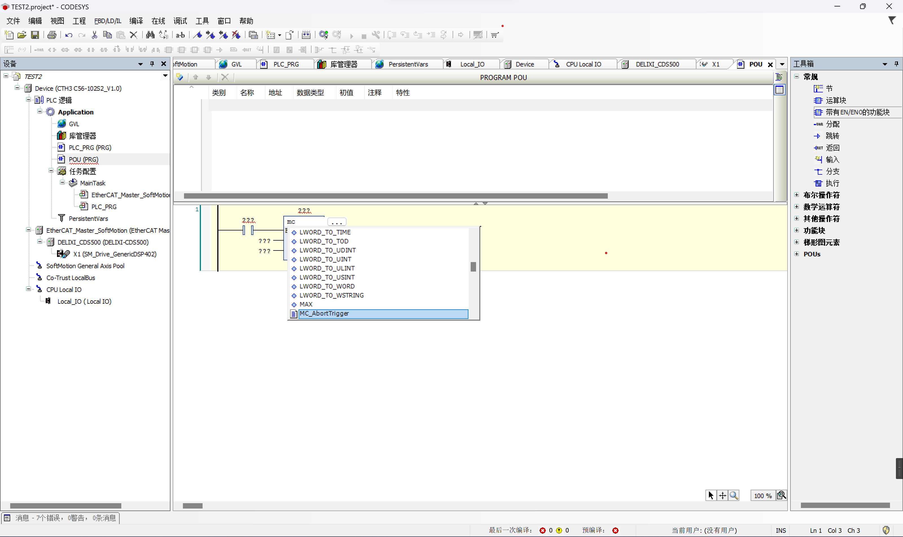Screen dimensions: 903x537
Task: Click the New Project toolbar icon
Action: pyautogui.click(x=9, y=35)
